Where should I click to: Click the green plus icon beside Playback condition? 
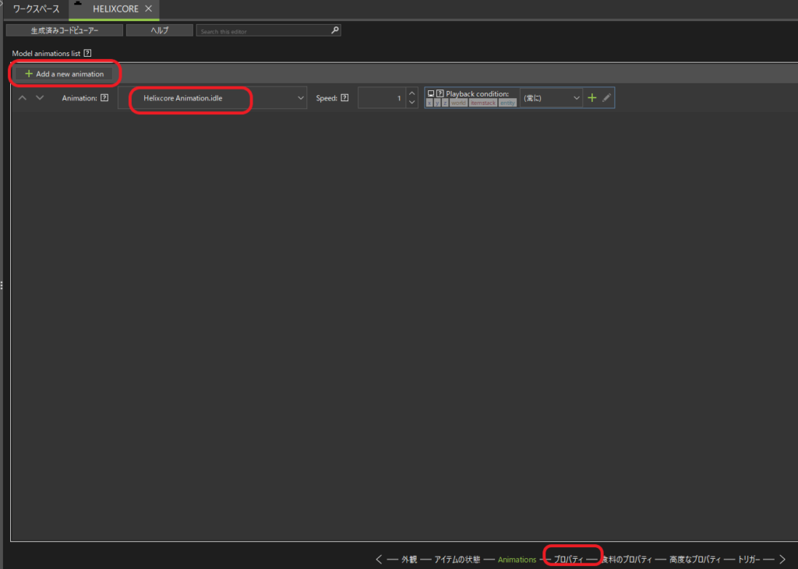click(x=592, y=98)
